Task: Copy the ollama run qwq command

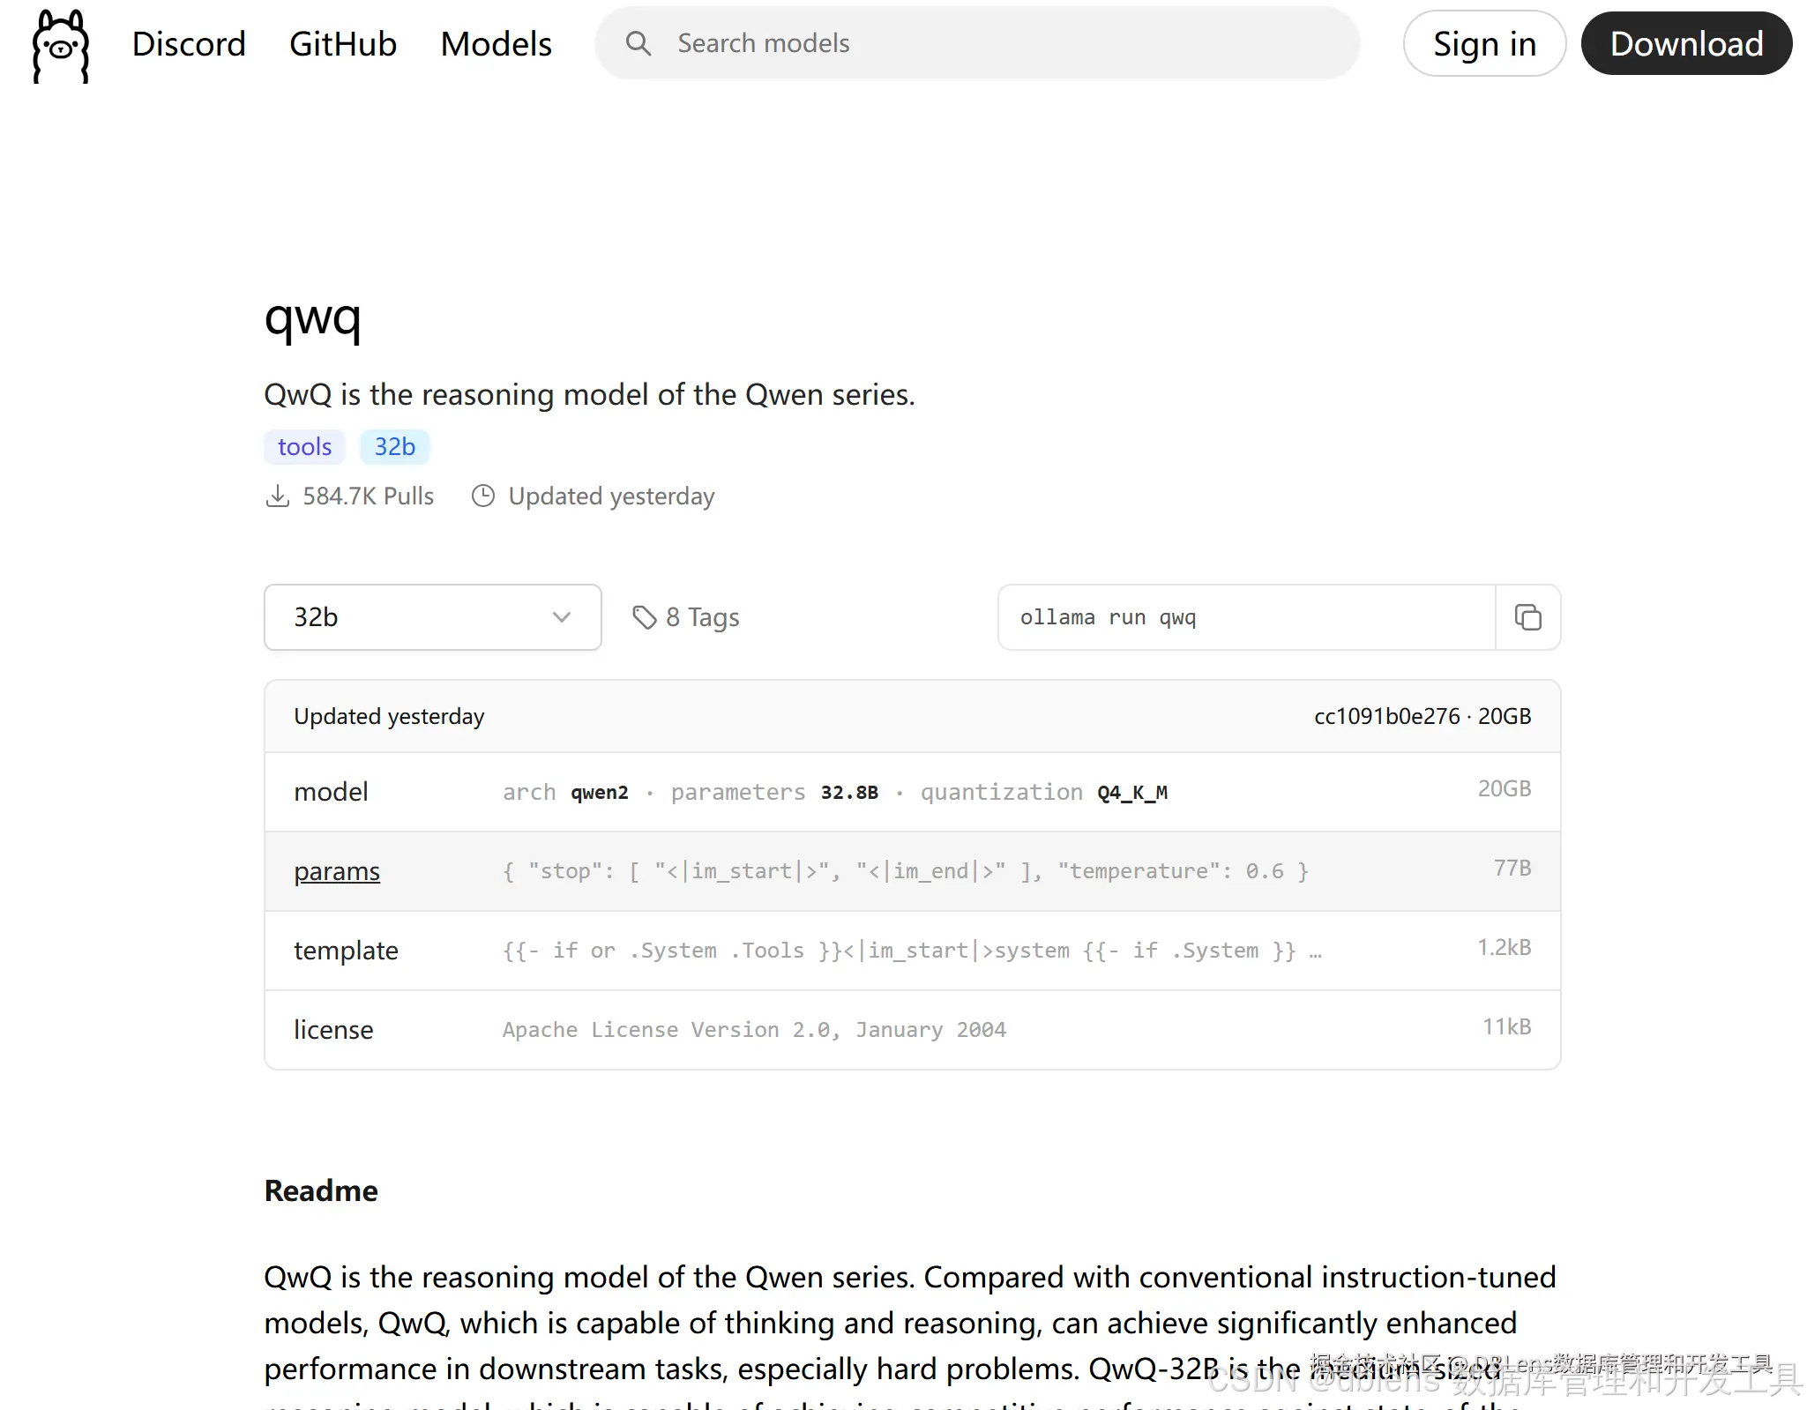Action: [1527, 617]
